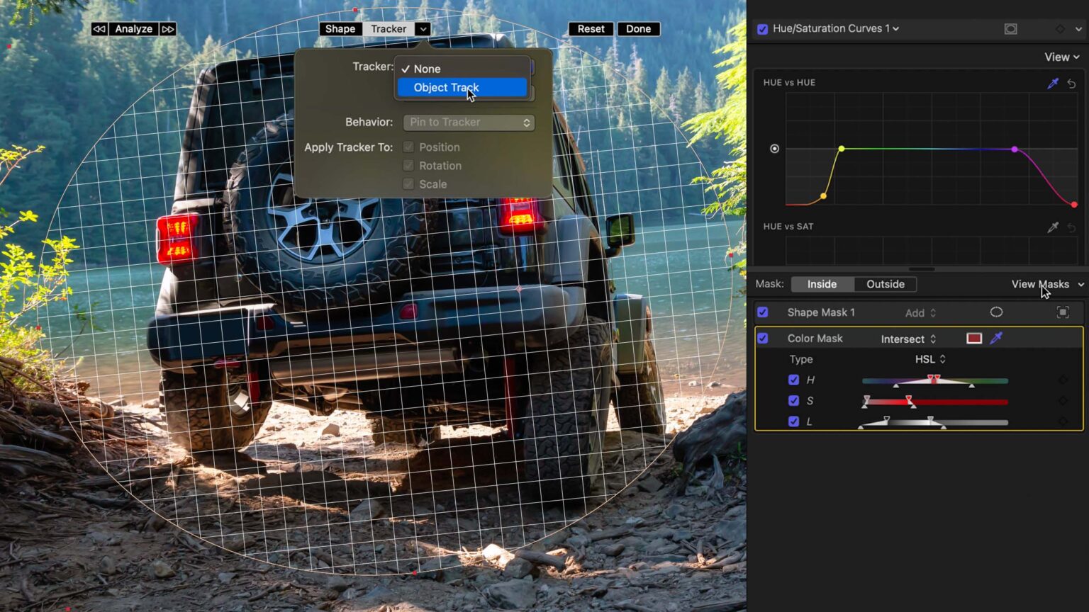The image size is (1089, 612).
Task: Open the HSL Type dropdown
Action: tap(929, 359)
